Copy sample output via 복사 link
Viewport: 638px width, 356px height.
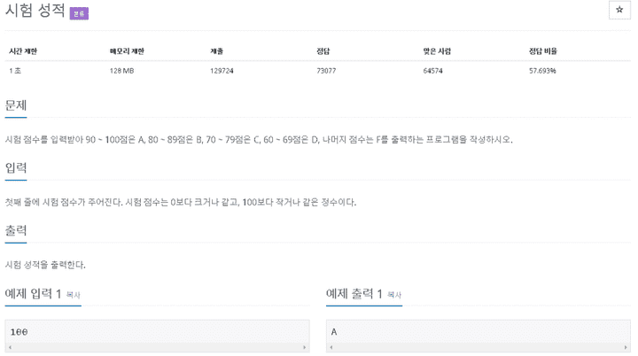(x=393, y=295)
